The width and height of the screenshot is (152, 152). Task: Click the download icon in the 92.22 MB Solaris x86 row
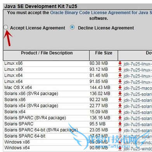tap(120, 100)
